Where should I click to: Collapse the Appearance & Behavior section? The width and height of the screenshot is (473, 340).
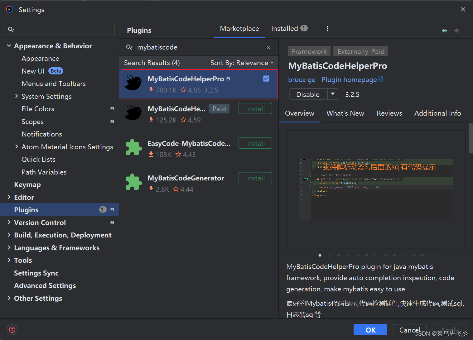[x=9, y=46]
